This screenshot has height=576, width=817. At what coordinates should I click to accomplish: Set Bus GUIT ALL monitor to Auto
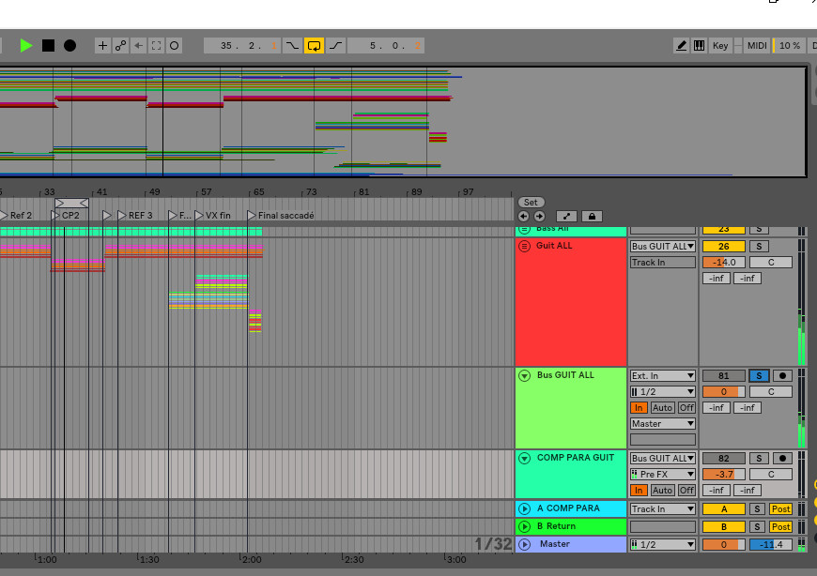coord(662,408)
